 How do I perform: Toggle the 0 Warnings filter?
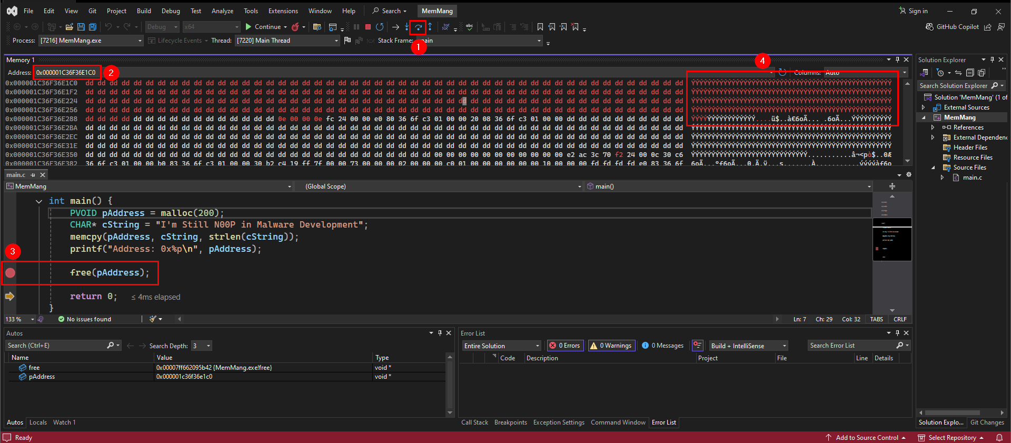(611, 346)
